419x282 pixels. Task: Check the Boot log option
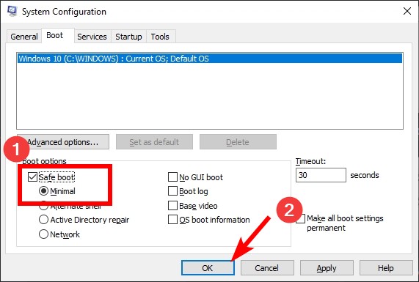172,191
